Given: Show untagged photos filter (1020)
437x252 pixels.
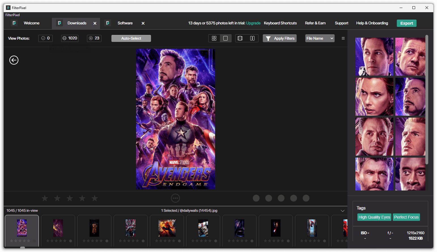Looking at the screenshot, I should 70,38.
